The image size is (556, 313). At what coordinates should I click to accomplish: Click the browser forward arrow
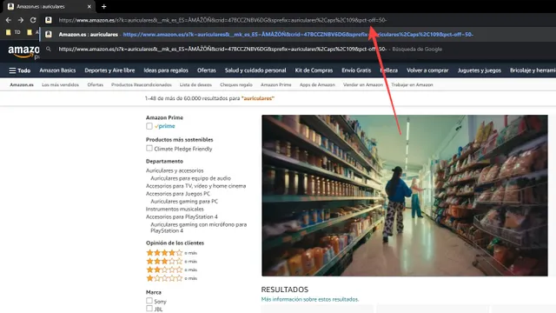pos(21,20)
